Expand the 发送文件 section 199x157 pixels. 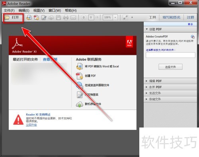click(x=170, y=93)
